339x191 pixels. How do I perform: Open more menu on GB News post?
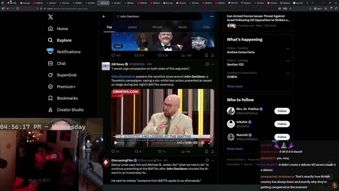pos(212,64)
